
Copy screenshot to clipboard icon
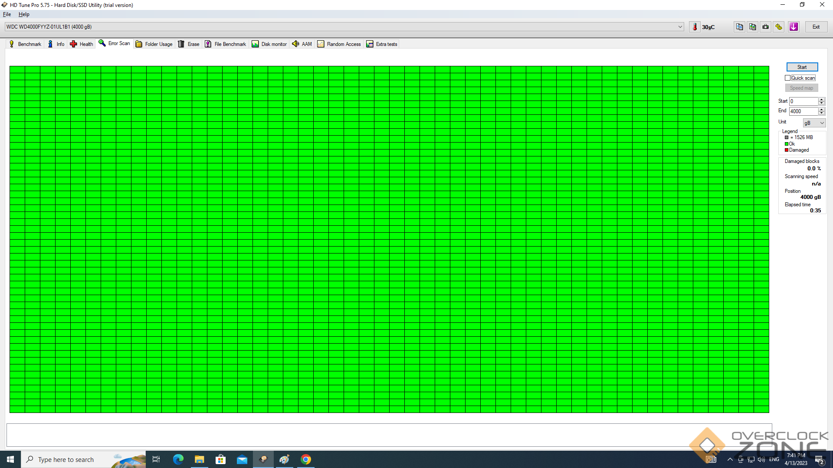(x=752, y=27)
